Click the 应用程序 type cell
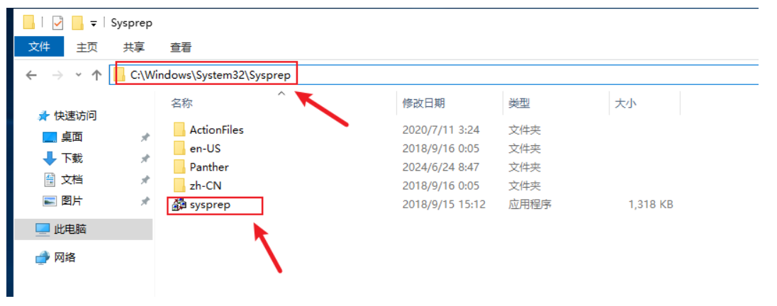777x306 pixels. tap(530, 205)
